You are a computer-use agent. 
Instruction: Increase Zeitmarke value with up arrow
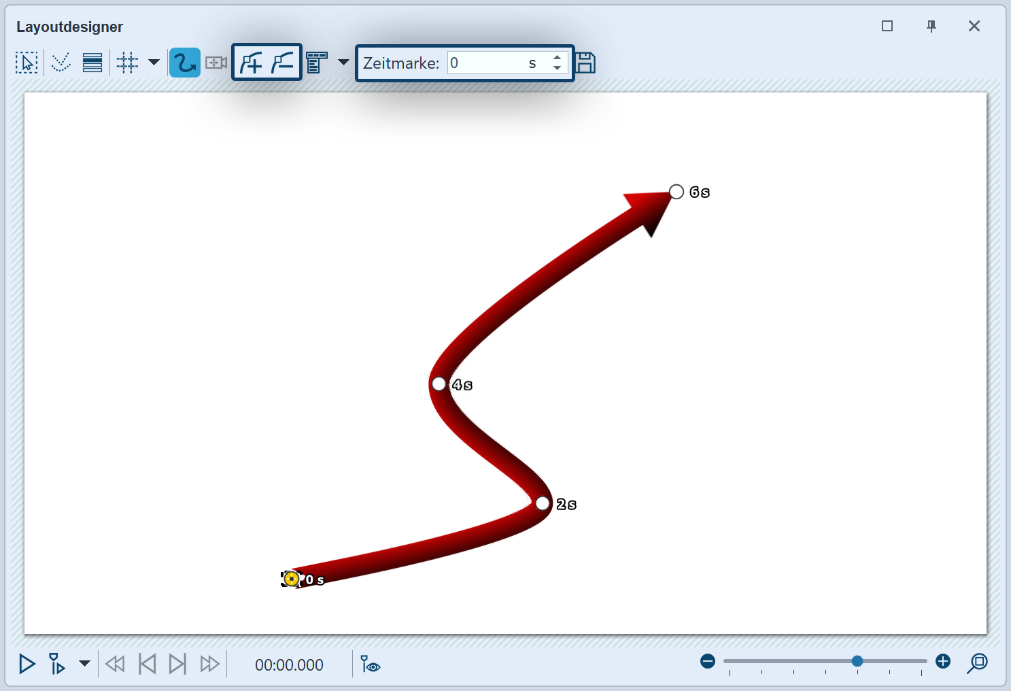tap(558, 57)
